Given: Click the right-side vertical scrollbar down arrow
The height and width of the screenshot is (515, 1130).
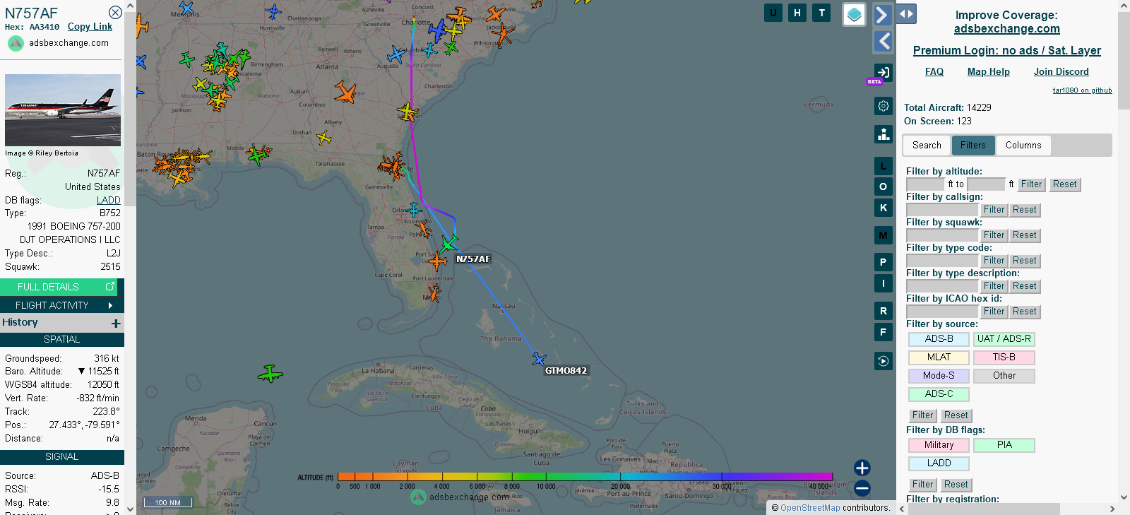Looking at the screenshot, I should coord(1124,497).
